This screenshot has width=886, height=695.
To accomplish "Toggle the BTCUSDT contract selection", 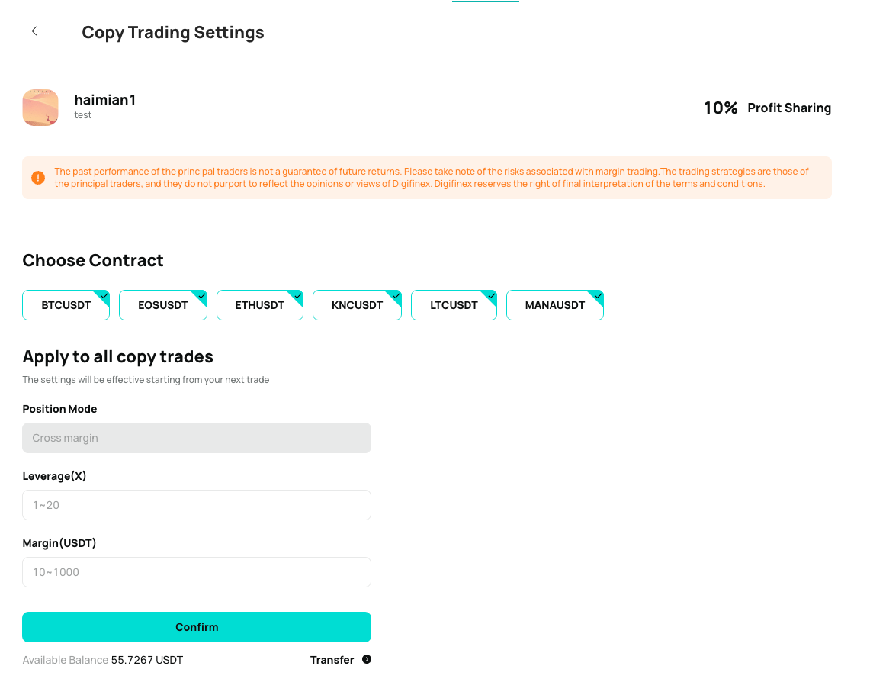I will 66,305.
